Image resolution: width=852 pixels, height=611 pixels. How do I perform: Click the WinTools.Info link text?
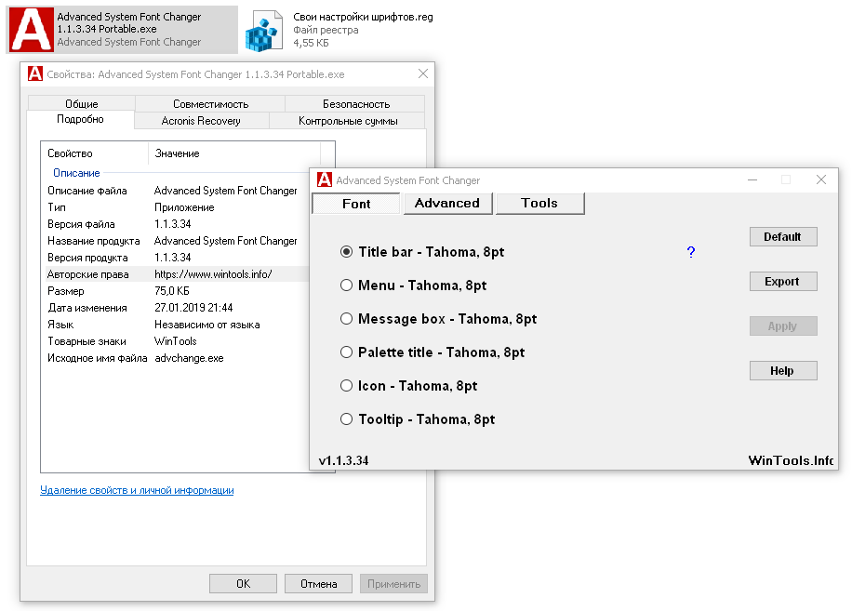pyautogui.click(x=792, y=460)
